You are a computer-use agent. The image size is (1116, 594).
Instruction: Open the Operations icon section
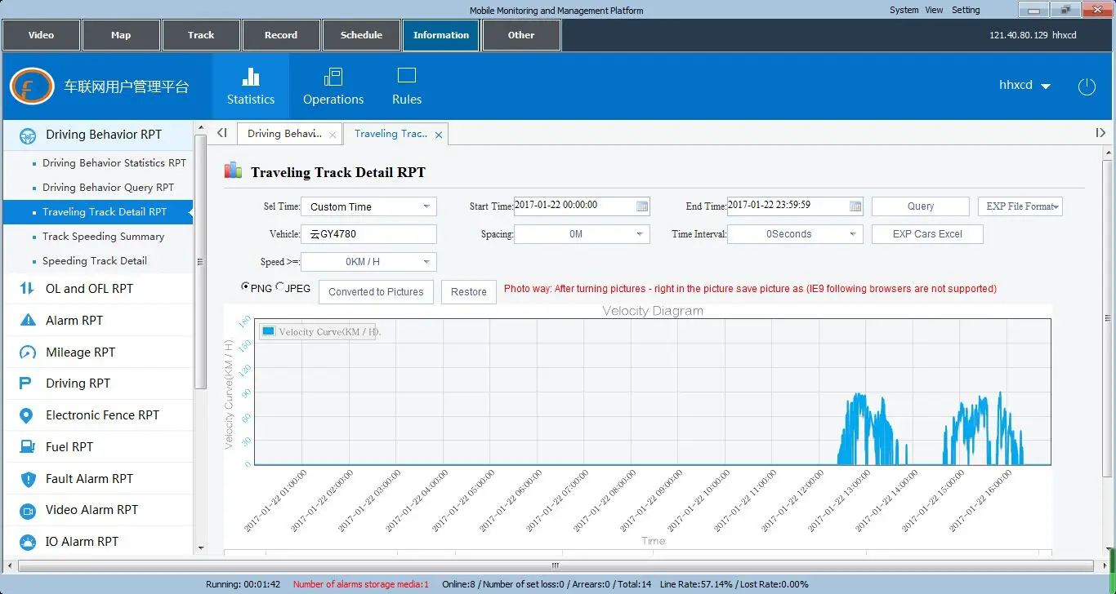[x=333, y=77]
